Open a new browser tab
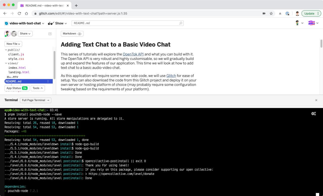This screenshot has width=323, height=196. [76, 6]
